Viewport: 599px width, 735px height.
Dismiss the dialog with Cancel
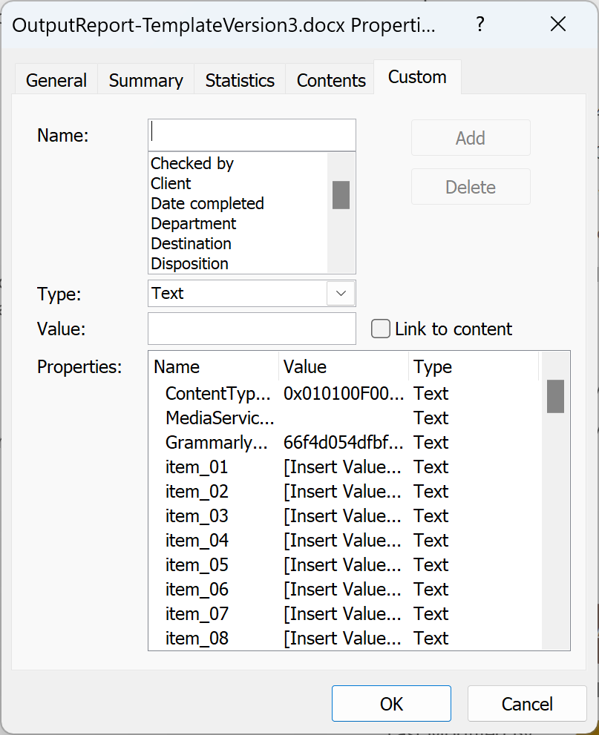[526, 703]
